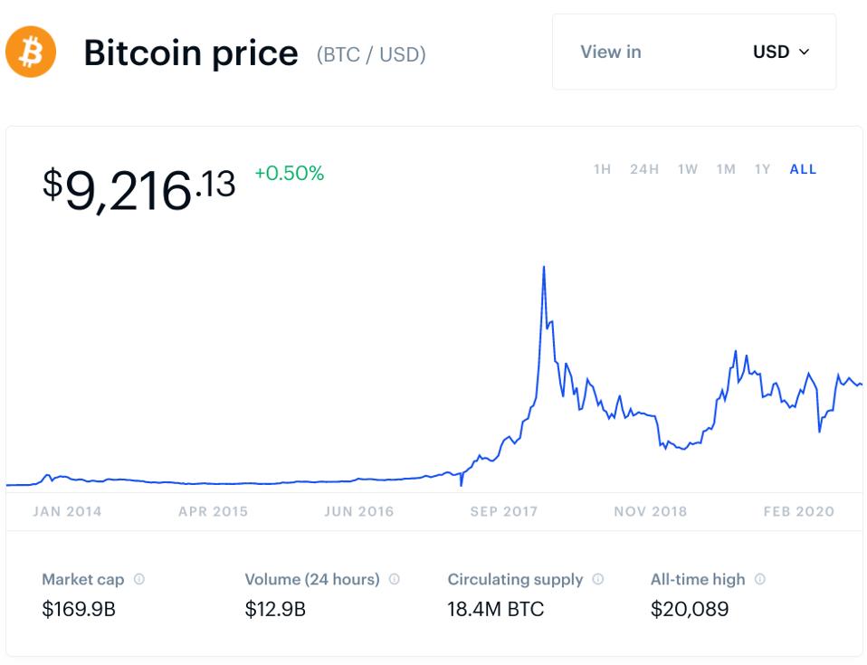The width and height of the screenshot is (867, 665).
Task: Open the Circulating supply info tooltip
Action: click(595, 579)
